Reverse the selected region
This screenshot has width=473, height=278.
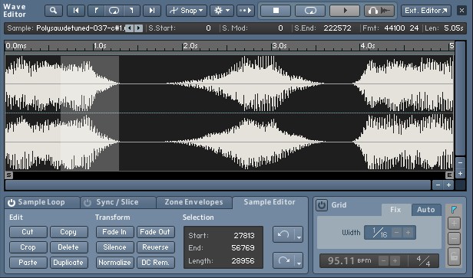(x=155, y=247)
